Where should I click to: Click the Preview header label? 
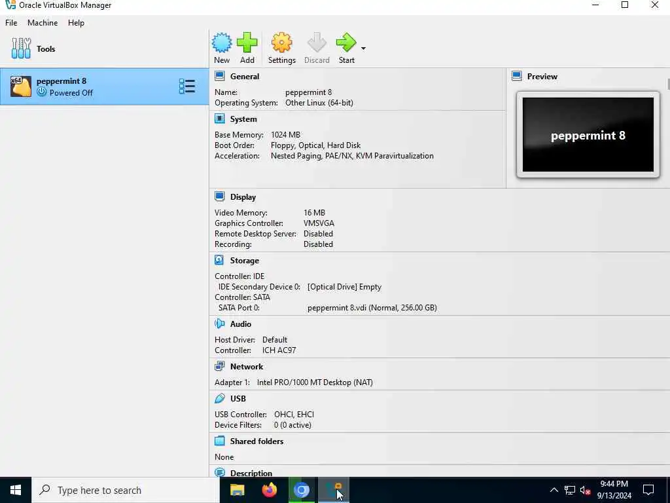pos(542,76)
